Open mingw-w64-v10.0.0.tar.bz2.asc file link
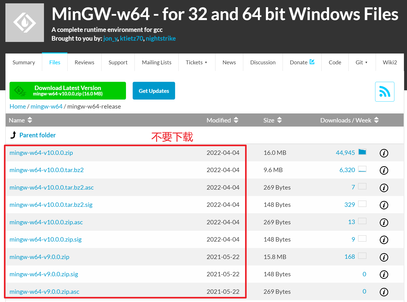Image resolution: width=407 pixels, height=302 pixels. point(52,187)
